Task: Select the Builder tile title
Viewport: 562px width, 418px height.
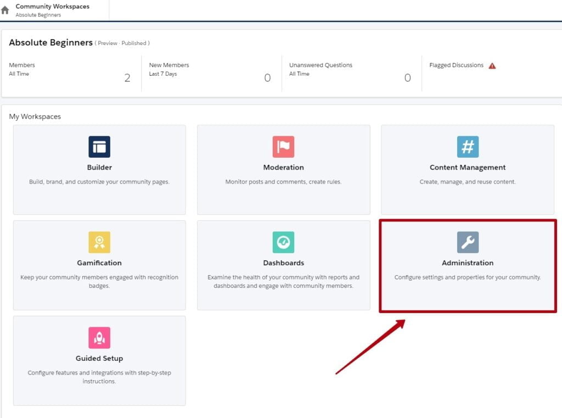Action: (x=99, y=167)
